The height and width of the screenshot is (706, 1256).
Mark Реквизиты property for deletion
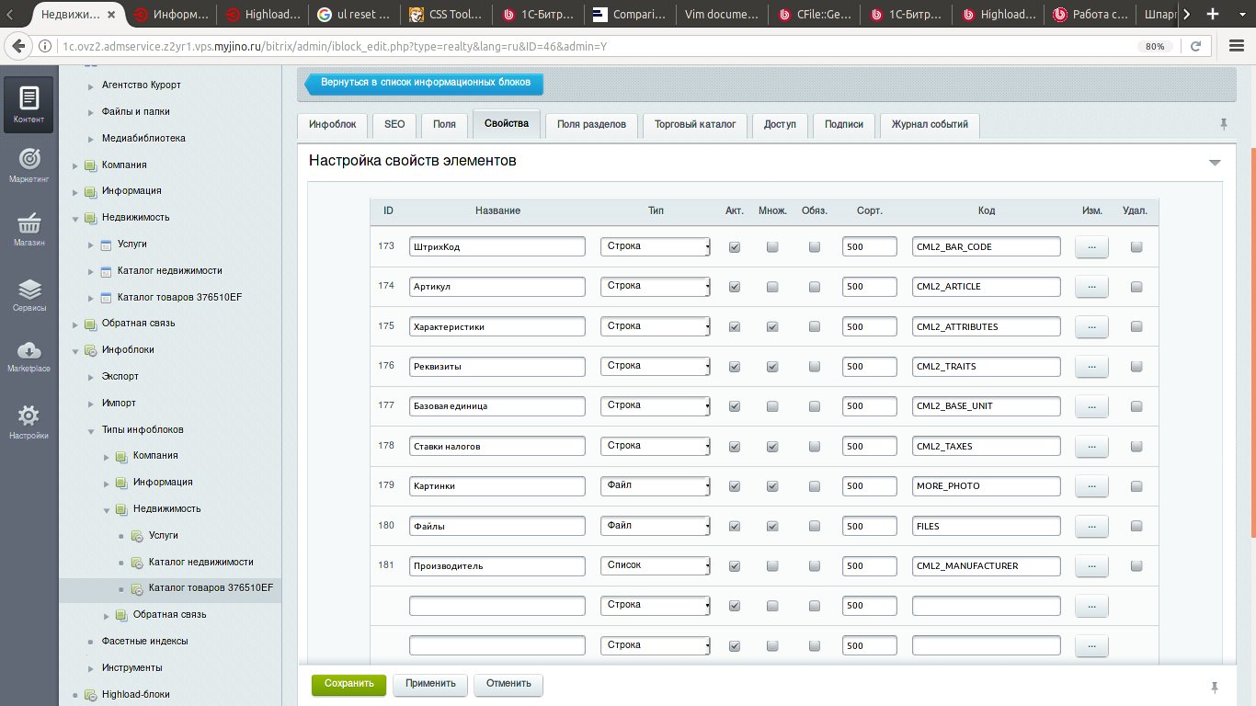click(1136, 367)
